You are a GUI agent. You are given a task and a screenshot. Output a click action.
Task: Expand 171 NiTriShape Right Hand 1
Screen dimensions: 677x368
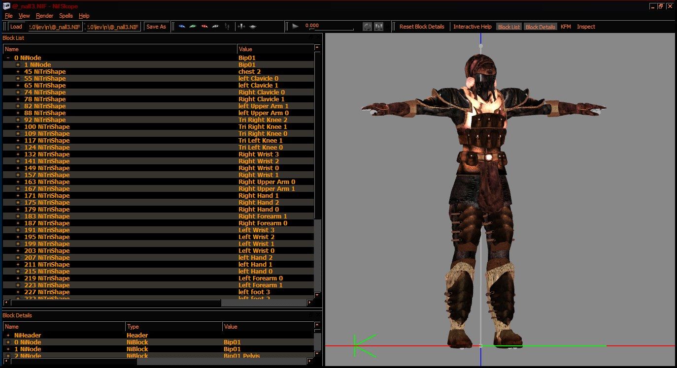(x=18, y=196)
